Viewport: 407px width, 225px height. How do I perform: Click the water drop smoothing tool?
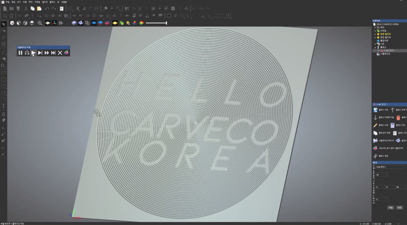[x=4, y=114]
